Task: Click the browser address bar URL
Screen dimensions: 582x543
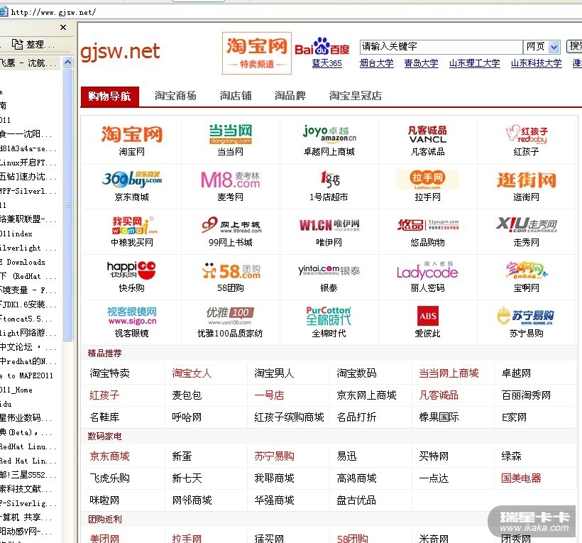Action: pyautogui.click(x=53, y=12)
